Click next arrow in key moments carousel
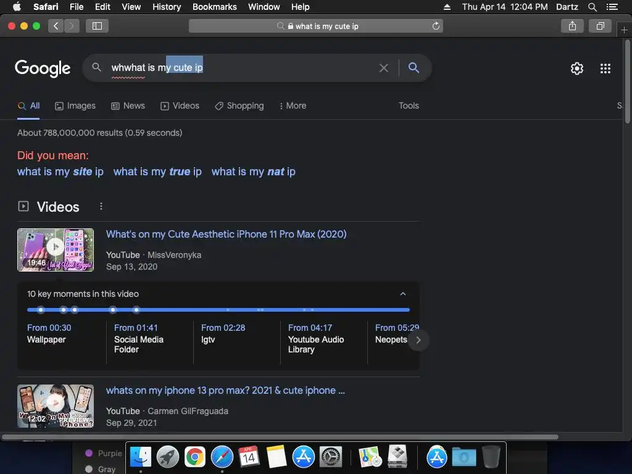The height and width of the screenshot is (474, 632). [x=418, y=340]
